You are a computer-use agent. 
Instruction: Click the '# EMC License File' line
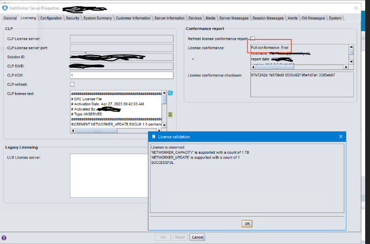[x=86, y=99]
